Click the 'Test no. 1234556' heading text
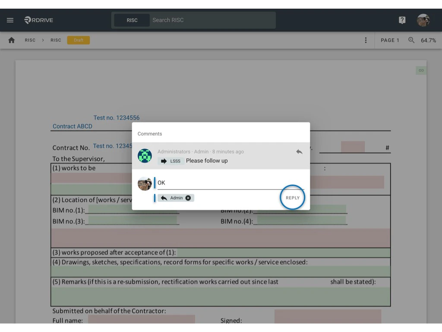Viewport: 442px width, 332px height. click(x=117, y=118)
